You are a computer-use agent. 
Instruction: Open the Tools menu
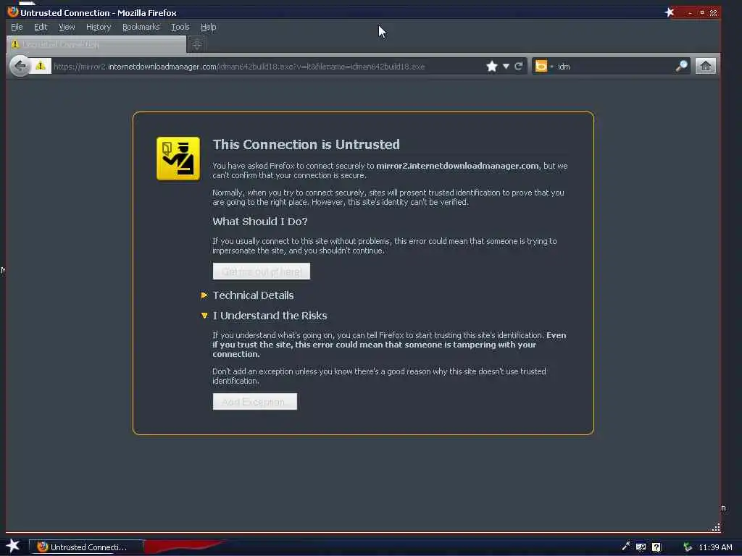tap(180, 27)
